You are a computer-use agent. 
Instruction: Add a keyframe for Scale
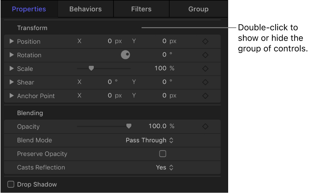pyautogui.click(x=205, y=68)
